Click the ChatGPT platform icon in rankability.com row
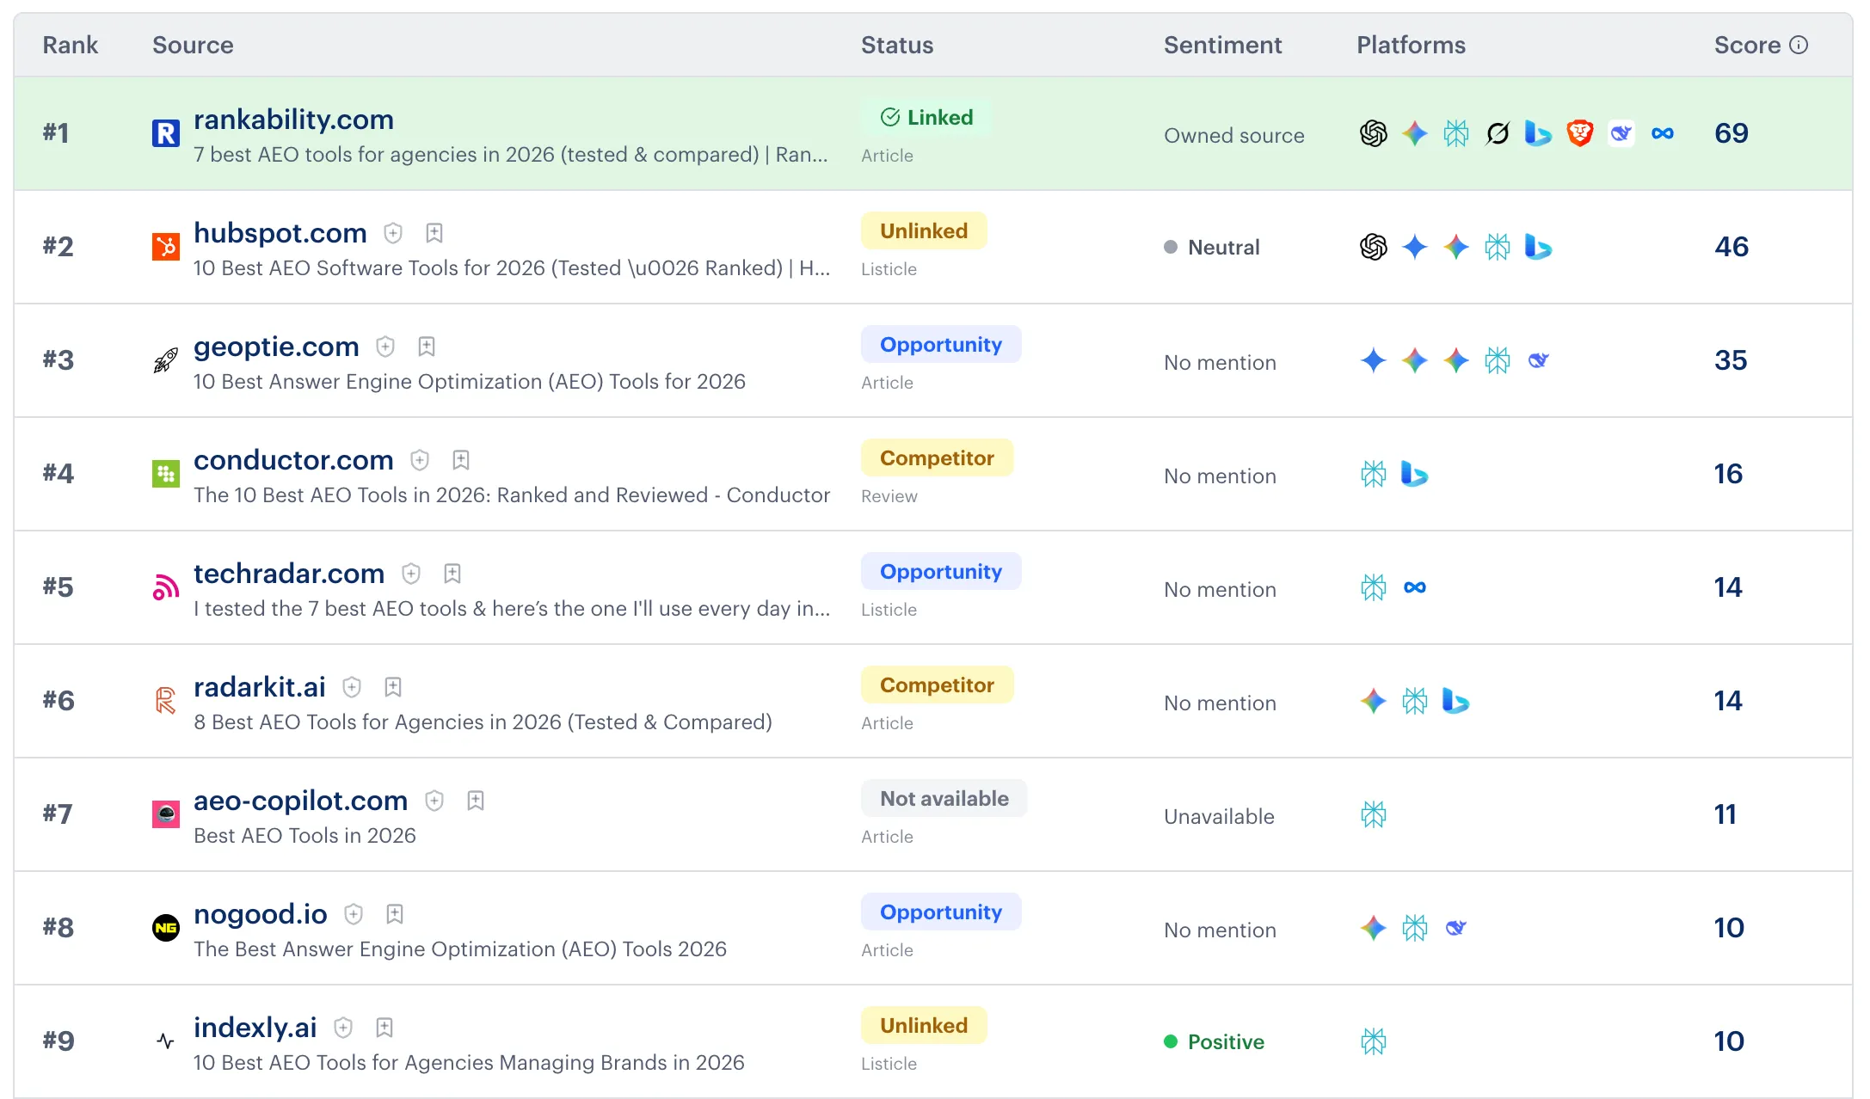The image size is (1870, 1099). click(x=1374, y=133)
